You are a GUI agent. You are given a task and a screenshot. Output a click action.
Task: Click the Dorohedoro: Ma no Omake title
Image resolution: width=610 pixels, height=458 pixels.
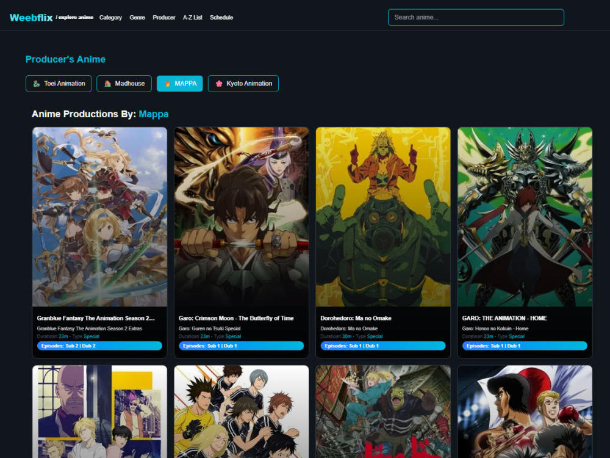point(356,318)
